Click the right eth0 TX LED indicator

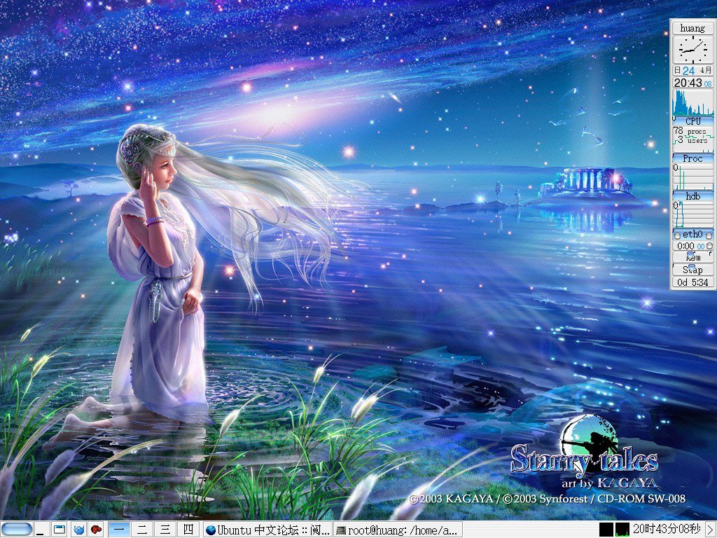709,236
